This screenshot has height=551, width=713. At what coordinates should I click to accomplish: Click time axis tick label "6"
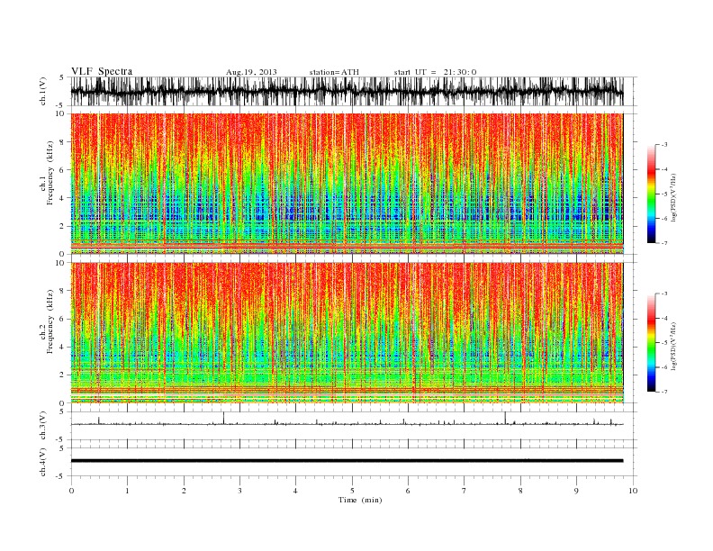[408, 491]
